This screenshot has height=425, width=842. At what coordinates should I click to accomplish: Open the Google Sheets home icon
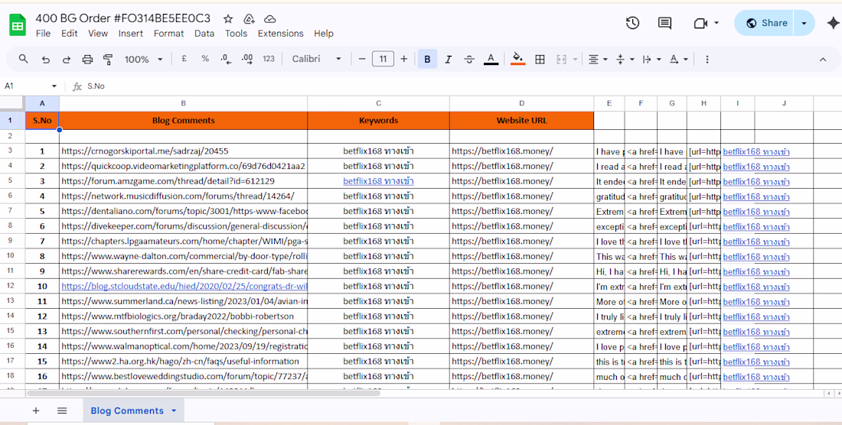pyautogui.click(x=18, y=25)
